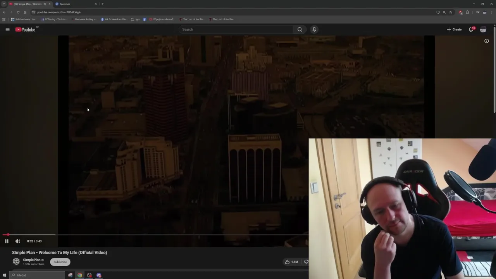
Task: Open the YouTube notifications bell
Action: pos(471,29)
